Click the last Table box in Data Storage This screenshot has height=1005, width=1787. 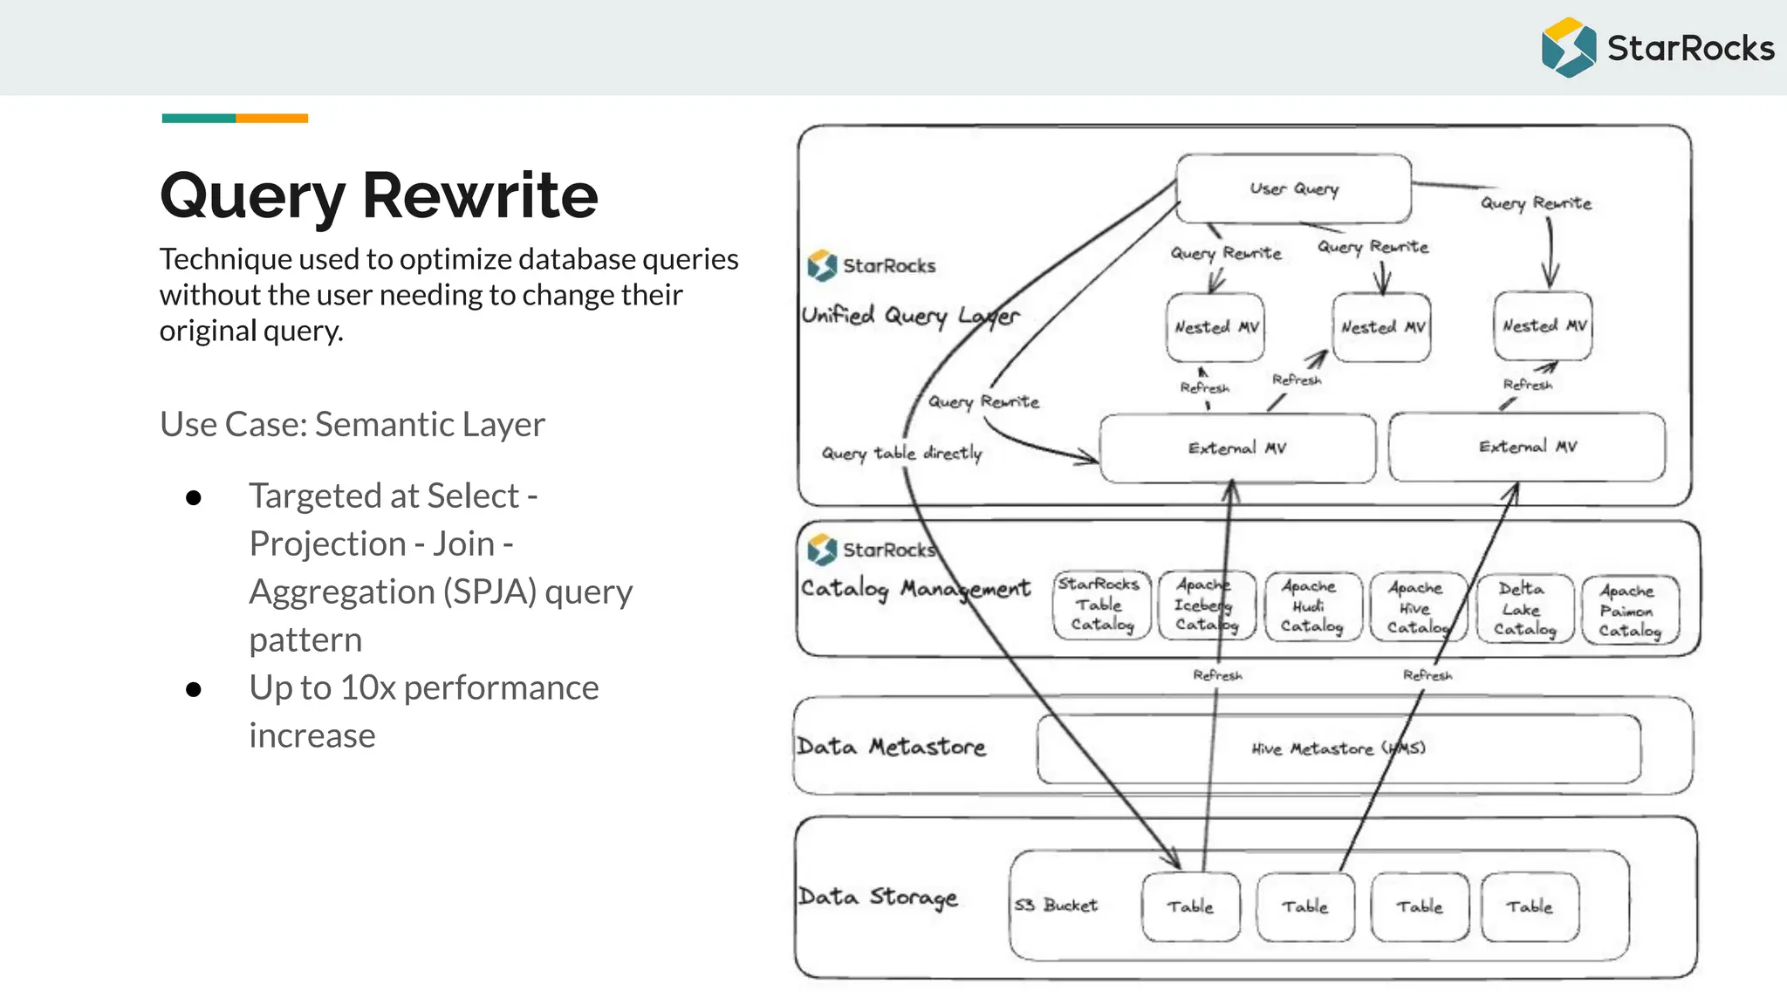[x=1529, y=907]
